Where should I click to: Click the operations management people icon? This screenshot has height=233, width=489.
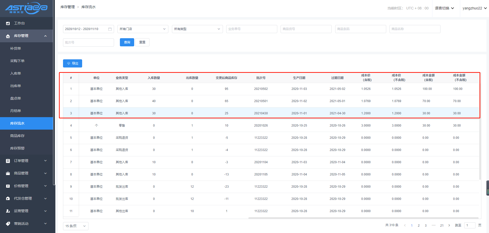point(8,211)
